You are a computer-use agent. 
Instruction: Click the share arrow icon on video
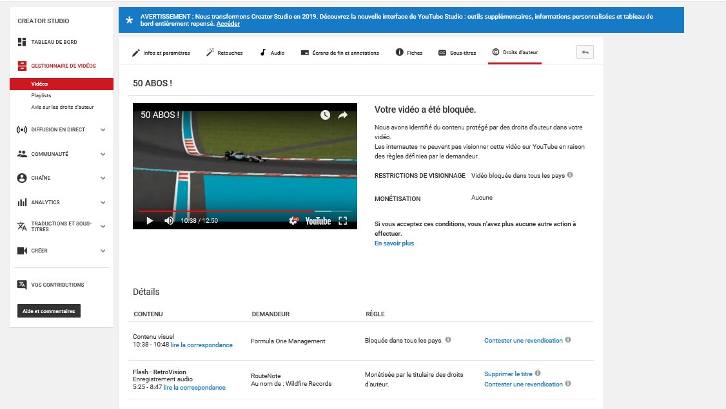[342, 115]
